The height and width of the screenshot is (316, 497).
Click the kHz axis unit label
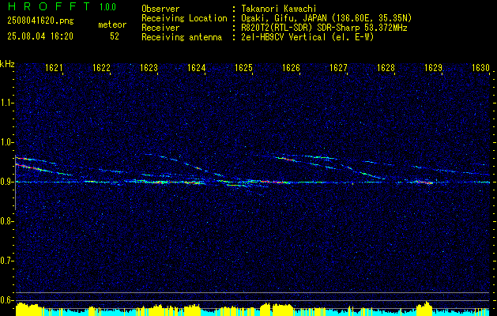click(7, 64)
